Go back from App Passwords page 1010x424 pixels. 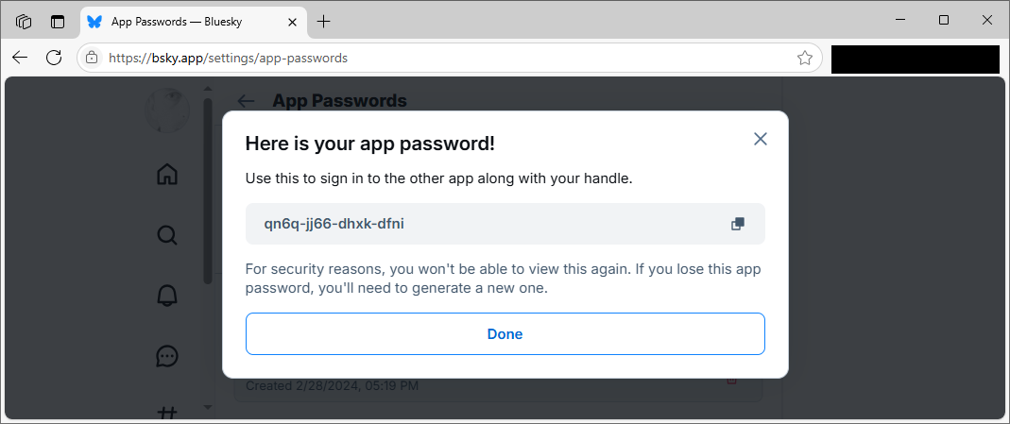[246, 101]
